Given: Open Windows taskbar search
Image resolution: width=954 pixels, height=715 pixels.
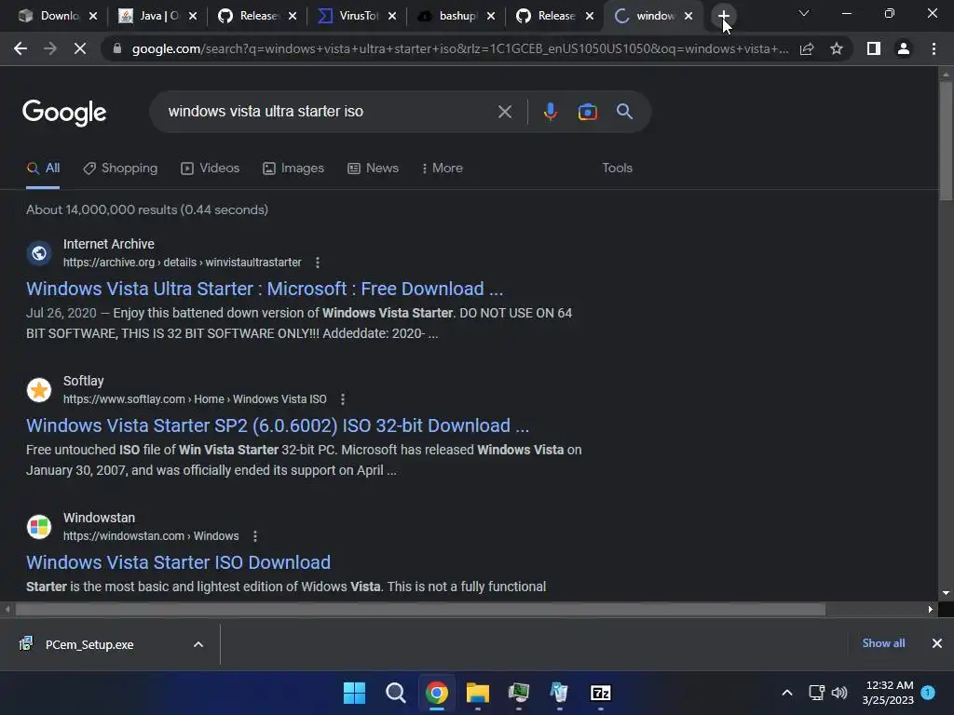Looking at the screenshot, I should 395,693.
